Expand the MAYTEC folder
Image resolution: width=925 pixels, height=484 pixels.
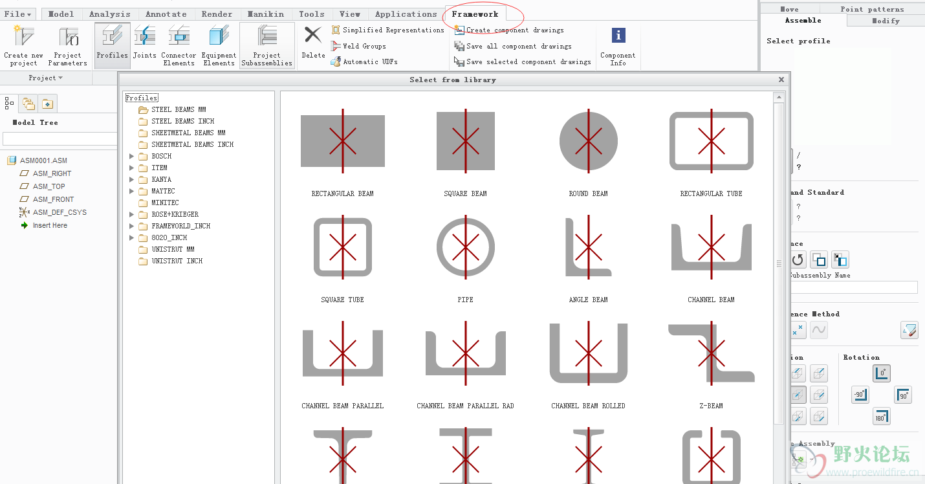pos(132,191)
